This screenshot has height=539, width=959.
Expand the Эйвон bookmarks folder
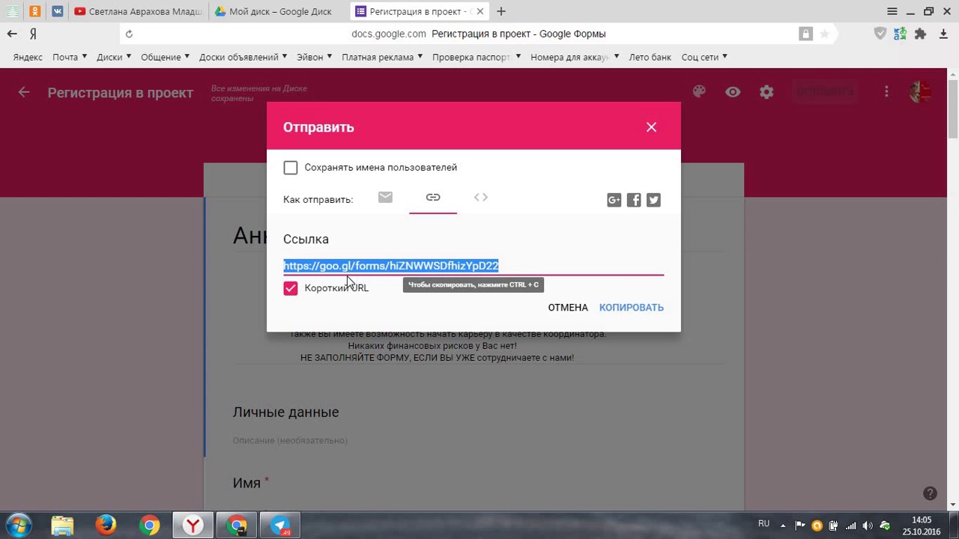point(314,57)
